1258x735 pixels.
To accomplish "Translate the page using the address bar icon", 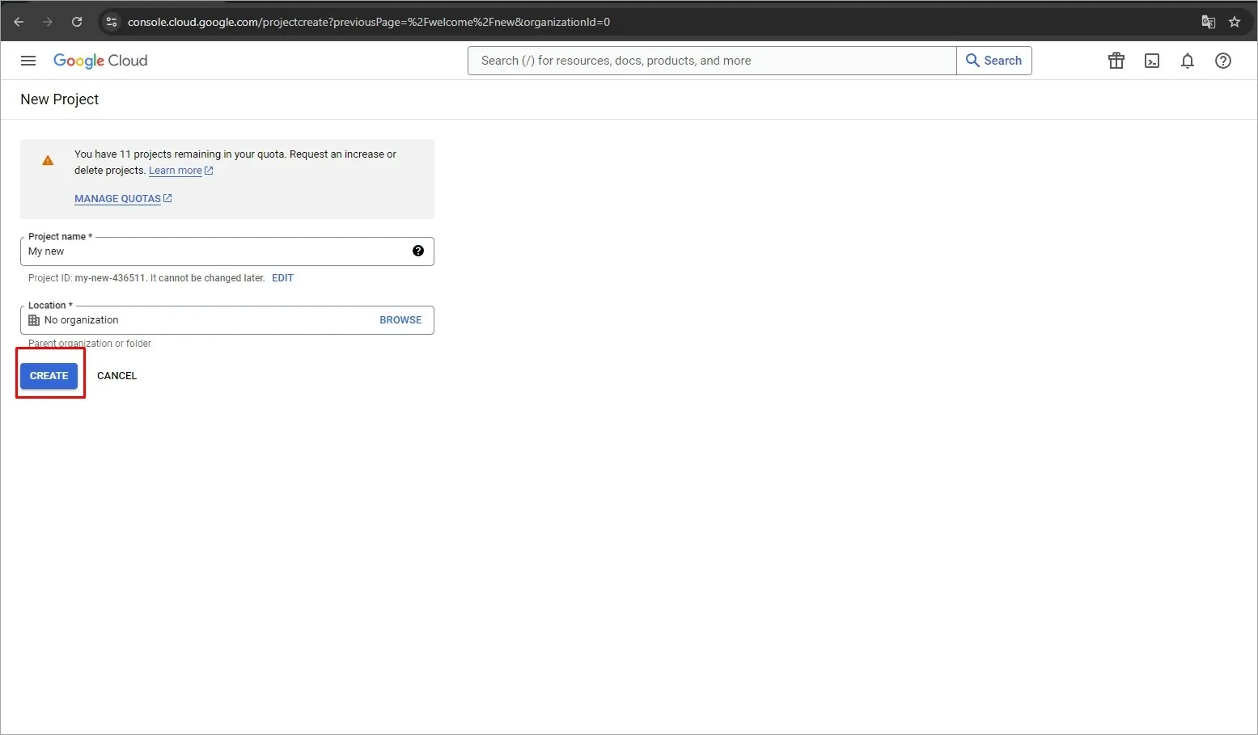I will coord(1209,22).
